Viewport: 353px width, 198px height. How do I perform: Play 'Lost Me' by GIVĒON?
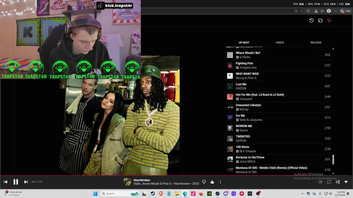tap(279, 86)
